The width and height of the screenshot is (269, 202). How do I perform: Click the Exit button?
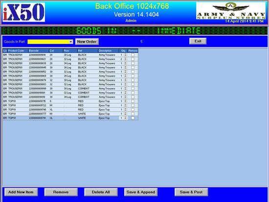tap(198, 41)
